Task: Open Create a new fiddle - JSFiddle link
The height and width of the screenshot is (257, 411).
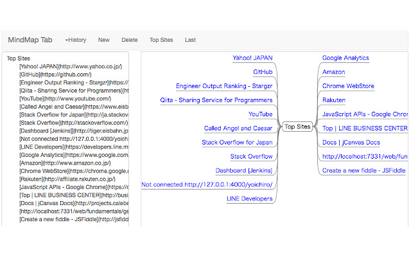Action: tap(364, 170)
